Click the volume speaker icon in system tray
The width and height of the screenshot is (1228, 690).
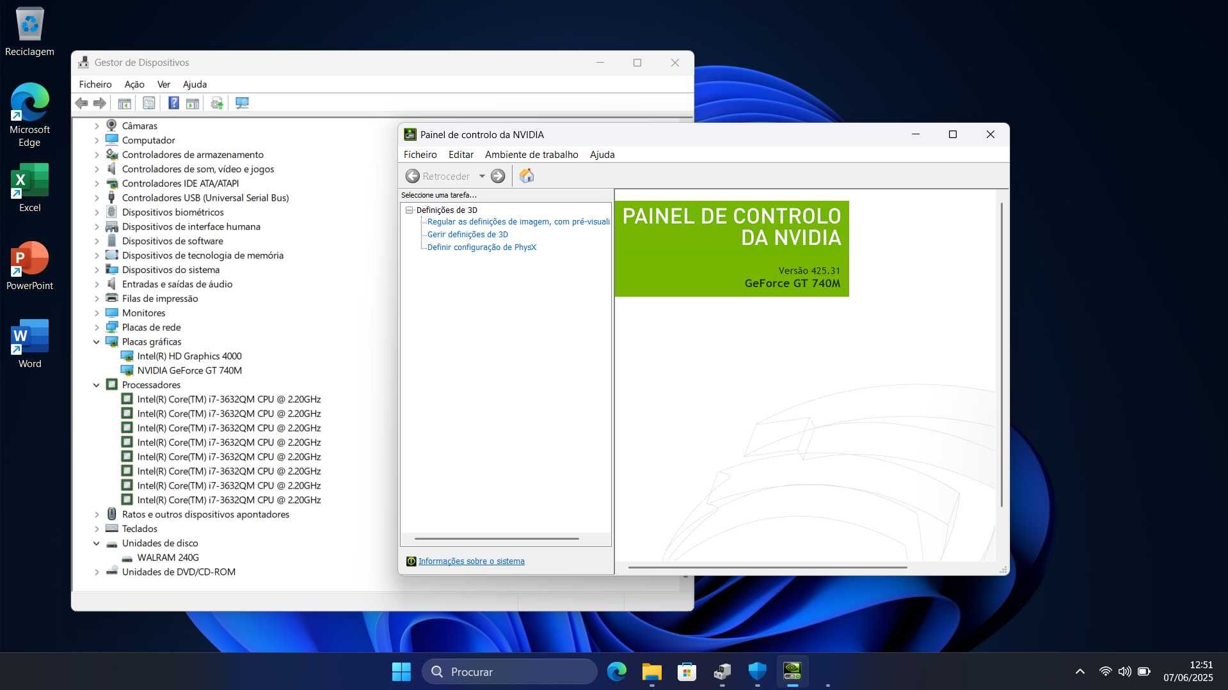pos(1124,671)
